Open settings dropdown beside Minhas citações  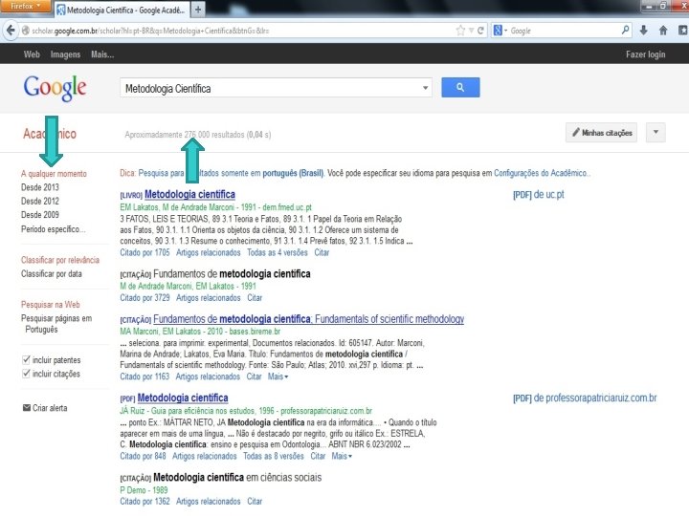656,132
